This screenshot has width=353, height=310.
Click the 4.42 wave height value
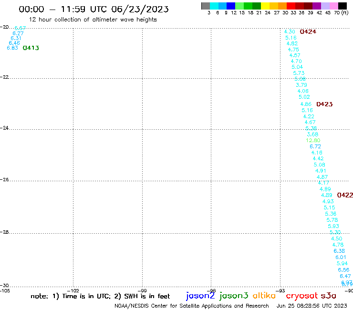[x=318, y=158]
